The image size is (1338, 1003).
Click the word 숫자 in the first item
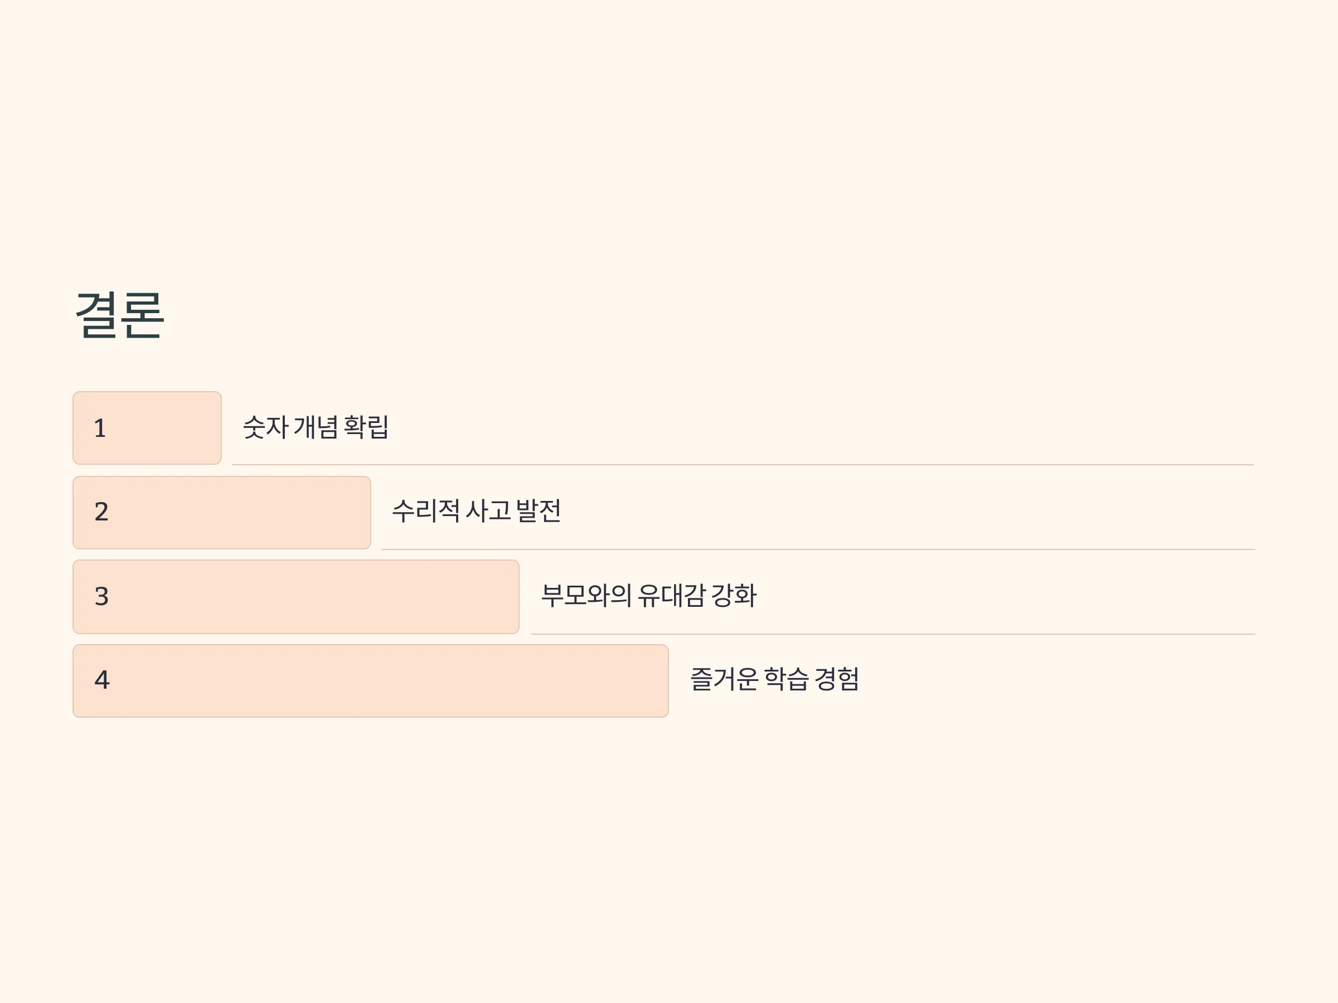(x=265, y=427)
